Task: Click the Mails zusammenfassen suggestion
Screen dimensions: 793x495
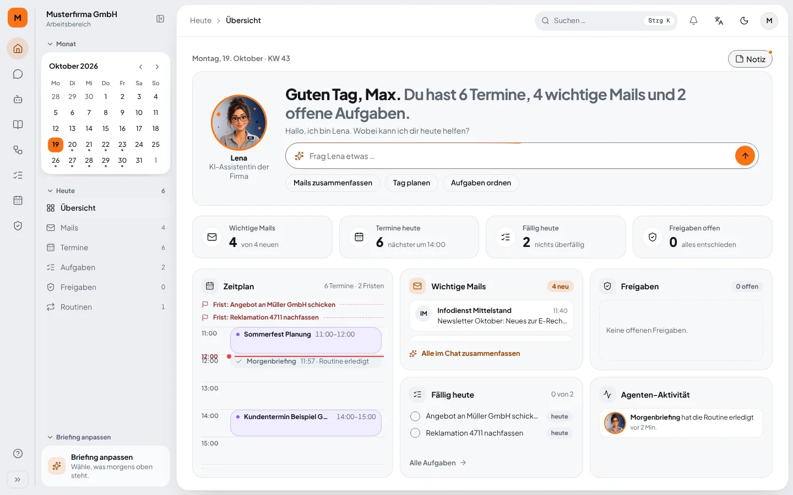Action: (333, 183)
